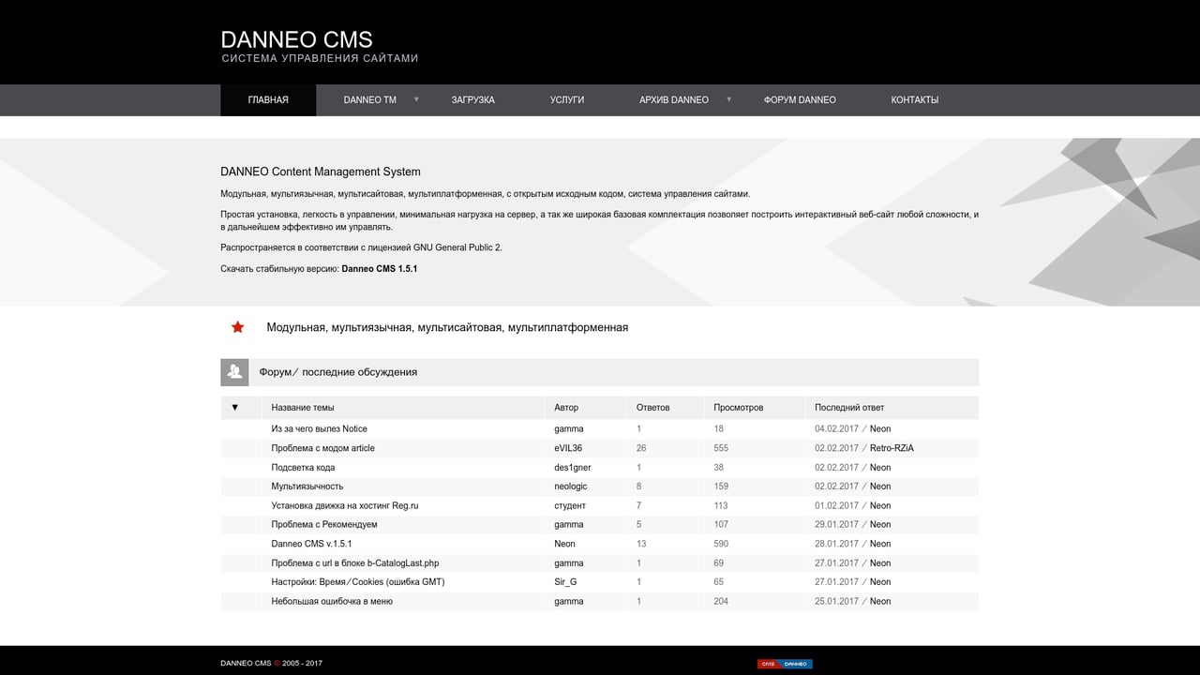Expand the АРХИВ DANNEO dropdown arrow
Screen dimensions: 1200x675
[728, 99]
